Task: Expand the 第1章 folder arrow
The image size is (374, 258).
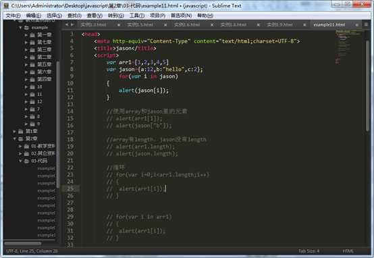Action: (x=15, y=131)
